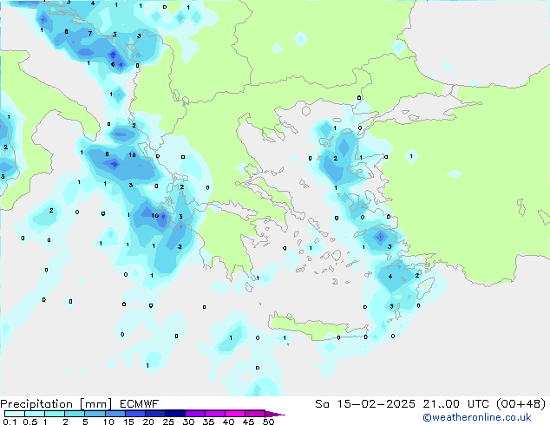Click the over-50 mm arrow tip of legend
Screen dimensions: 550x425
[275, 414]
